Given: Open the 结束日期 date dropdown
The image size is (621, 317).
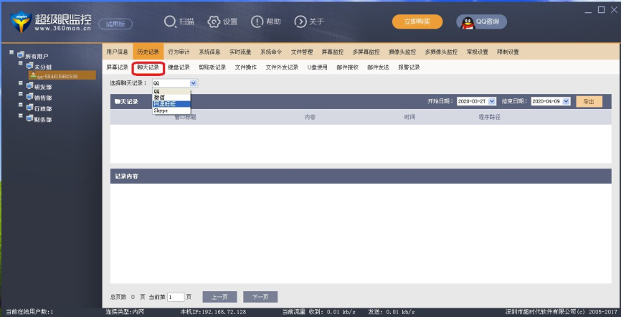Looking at the screenshot, I should [567, 101].
